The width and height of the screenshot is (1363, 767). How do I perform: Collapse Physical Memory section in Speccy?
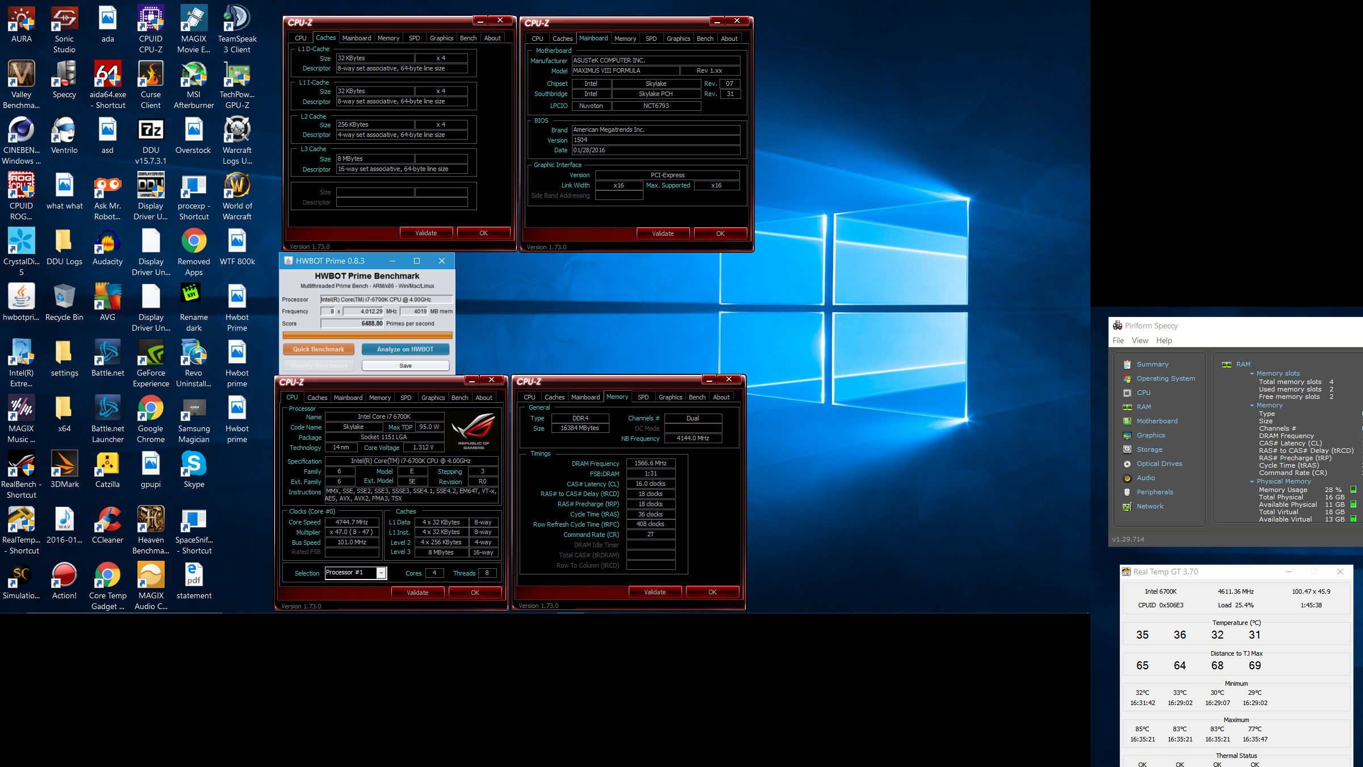(x=1252, y=482)
